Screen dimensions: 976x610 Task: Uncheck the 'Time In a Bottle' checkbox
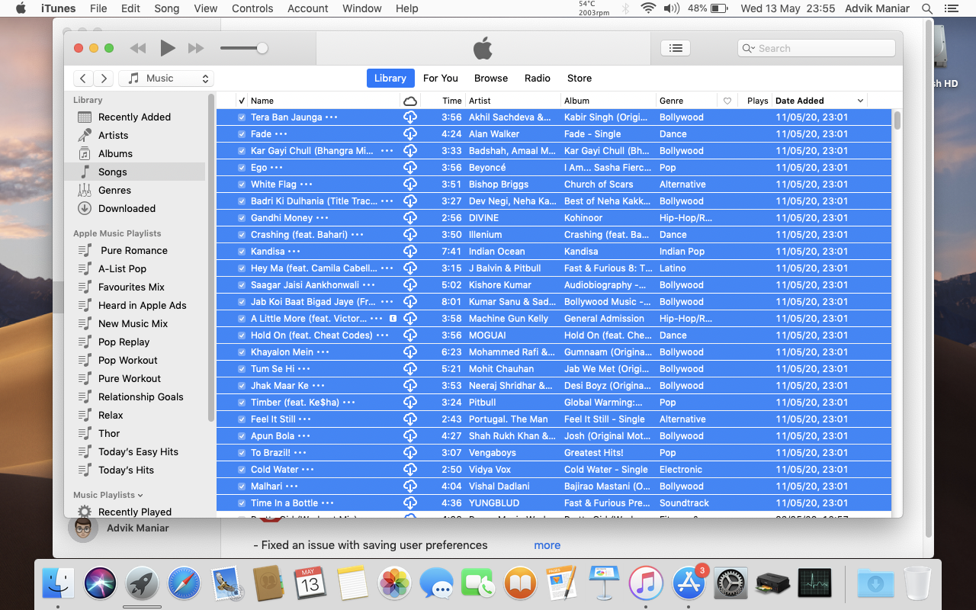click(x=242, y=503)
